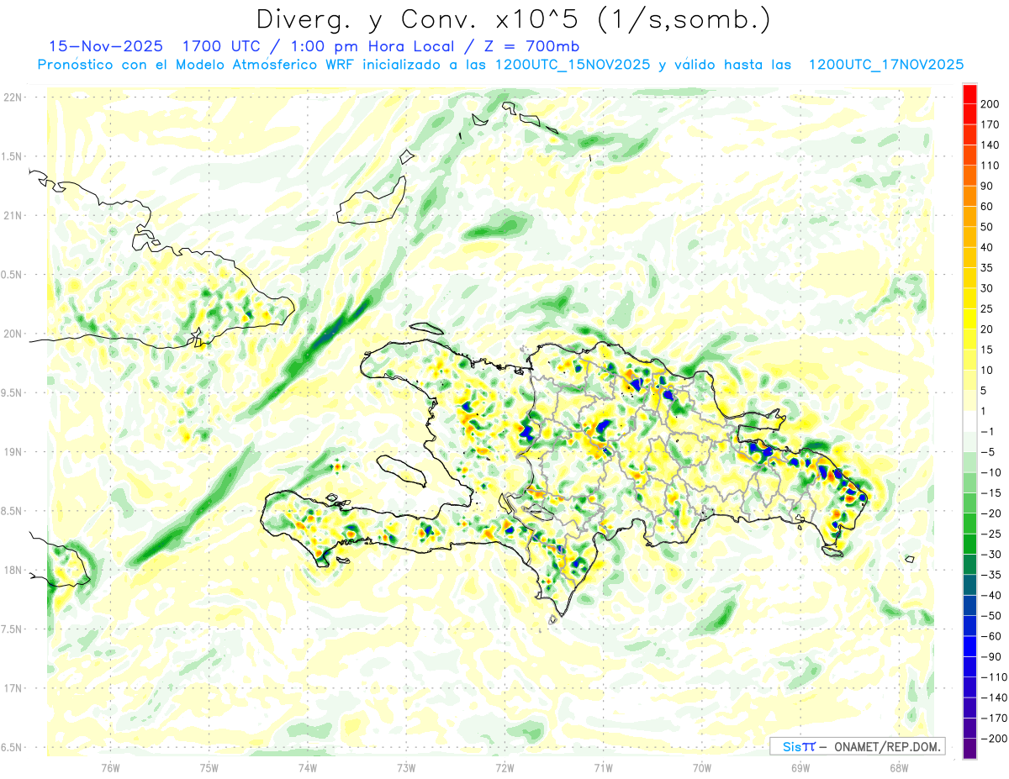Click the '19N' latitude label
This screenshot has height=779, width=1009.
point(13,452)
